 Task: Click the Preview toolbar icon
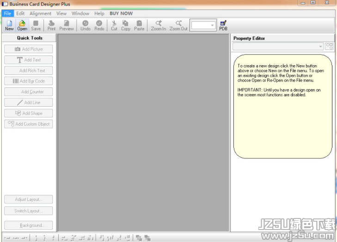click(x=67, y=25)
